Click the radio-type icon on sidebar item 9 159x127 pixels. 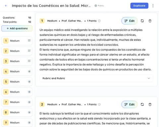coord(29,122)
